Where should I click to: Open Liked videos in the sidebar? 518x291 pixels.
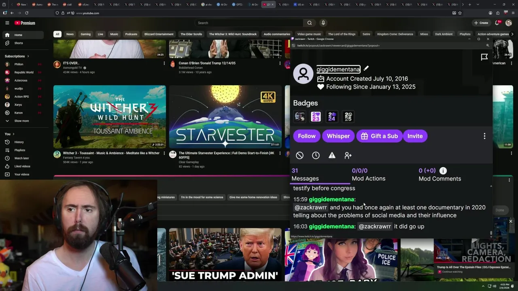[x=22, y=167]
